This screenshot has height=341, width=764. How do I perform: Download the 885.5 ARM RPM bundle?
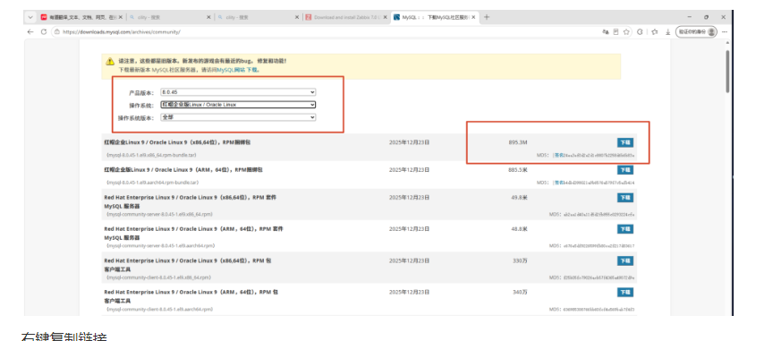(625, 170)
